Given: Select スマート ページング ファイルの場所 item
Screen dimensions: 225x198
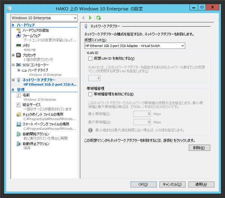Looking at the screenshot, I should coord(46,124).
